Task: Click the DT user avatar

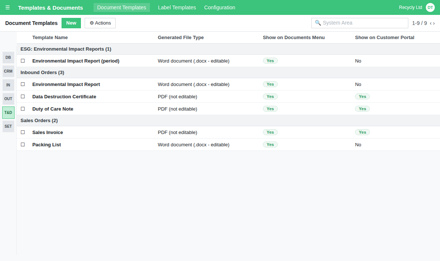Action: pos(430,7)
